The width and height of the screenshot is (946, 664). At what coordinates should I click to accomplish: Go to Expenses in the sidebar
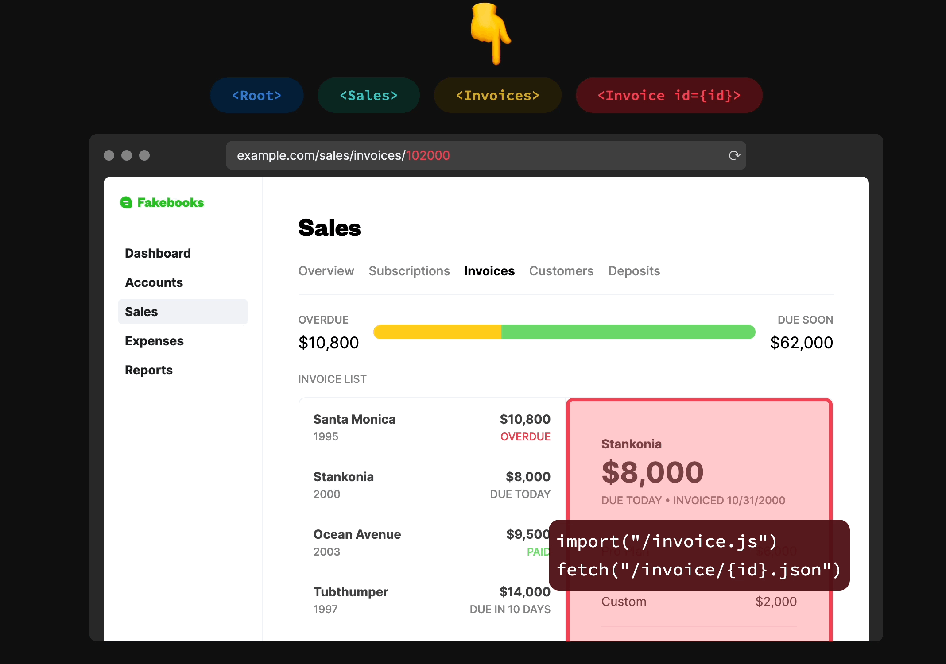154,341
